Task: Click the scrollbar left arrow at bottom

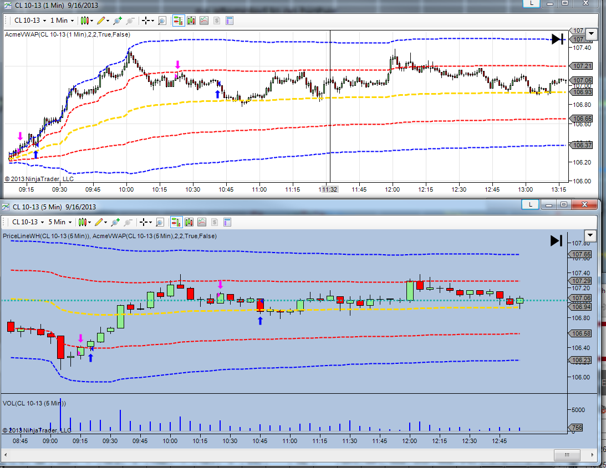Action: pos(6,455)
